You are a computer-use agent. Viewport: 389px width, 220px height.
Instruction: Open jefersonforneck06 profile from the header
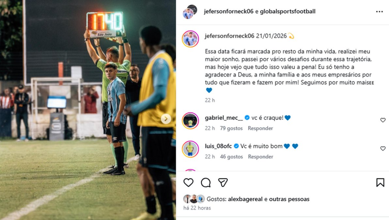pyautogui.click(x=228, y=11)
